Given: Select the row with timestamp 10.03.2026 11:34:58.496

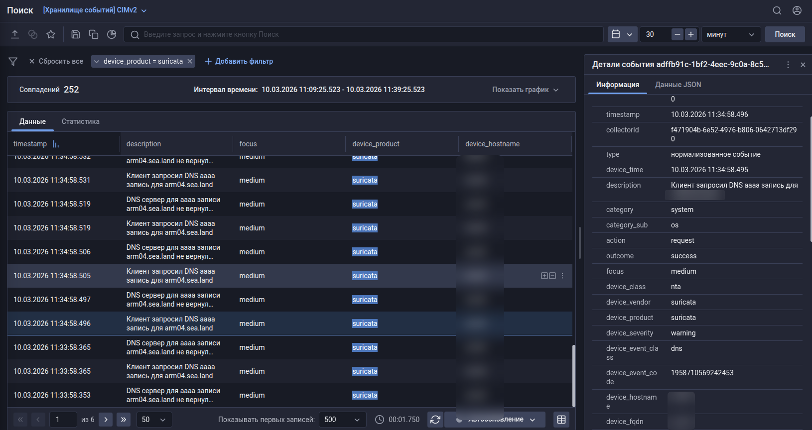Looking at the screenshot, I should [x=289, y=323].
